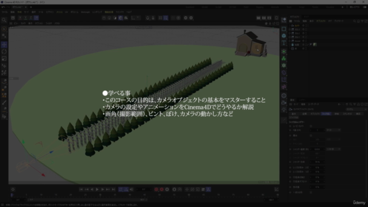Open the スプライン main menu
This screenshot has width=368, height=207.
coord(50,12)
